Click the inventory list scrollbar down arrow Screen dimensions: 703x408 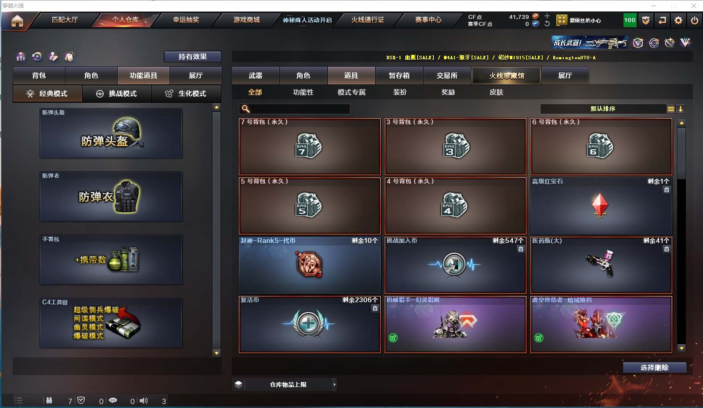(x=681, y=348)
